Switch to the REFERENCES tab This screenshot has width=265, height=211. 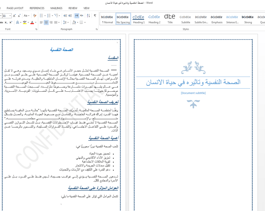coord(37,8)
